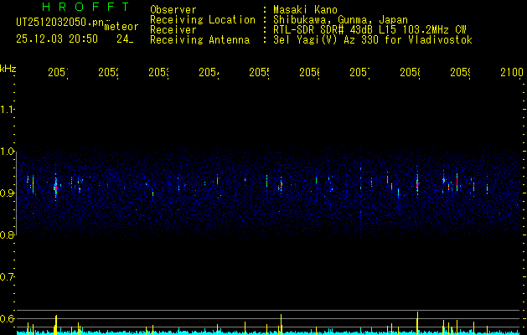
Task: Click the 'Receiving Location' field label
Action: [x=203, y=20]
